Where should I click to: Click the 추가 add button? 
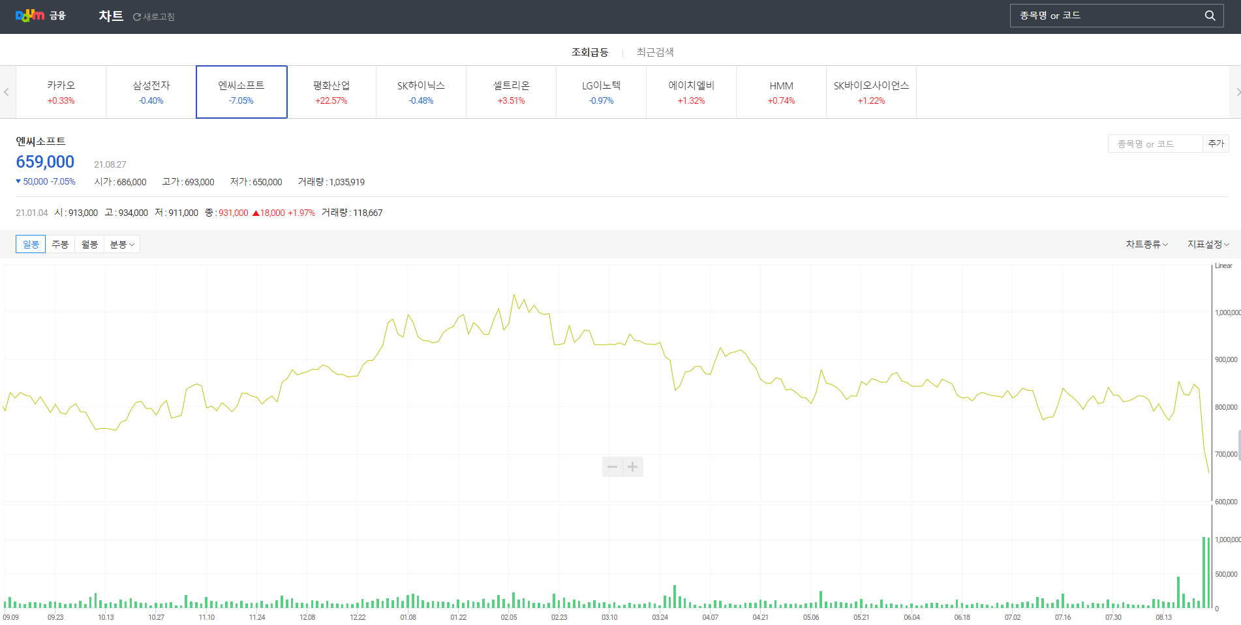pyautogui.click(x=1216, y=144)
